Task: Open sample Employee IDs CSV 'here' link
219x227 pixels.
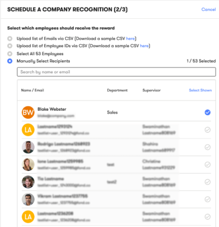Action: pos(144,46)
